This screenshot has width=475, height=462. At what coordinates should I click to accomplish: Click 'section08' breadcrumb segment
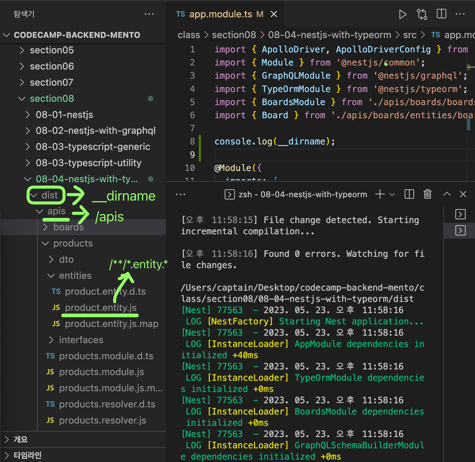click(234, 35)
